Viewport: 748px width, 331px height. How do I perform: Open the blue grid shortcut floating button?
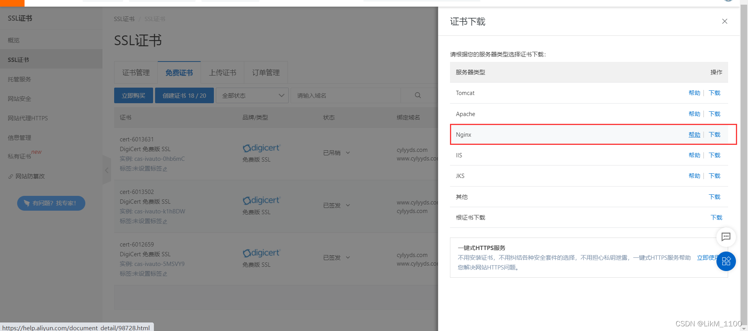tap(726, 261)
